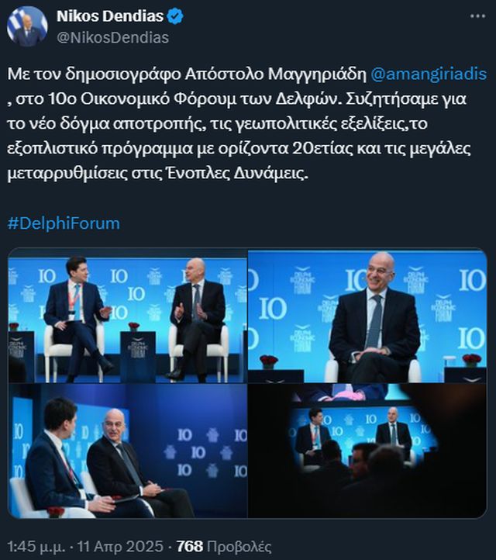The image size is (496, 560).
Task: Click the 768 view count number
Action: pyautogui.click(x=190, y=547)
